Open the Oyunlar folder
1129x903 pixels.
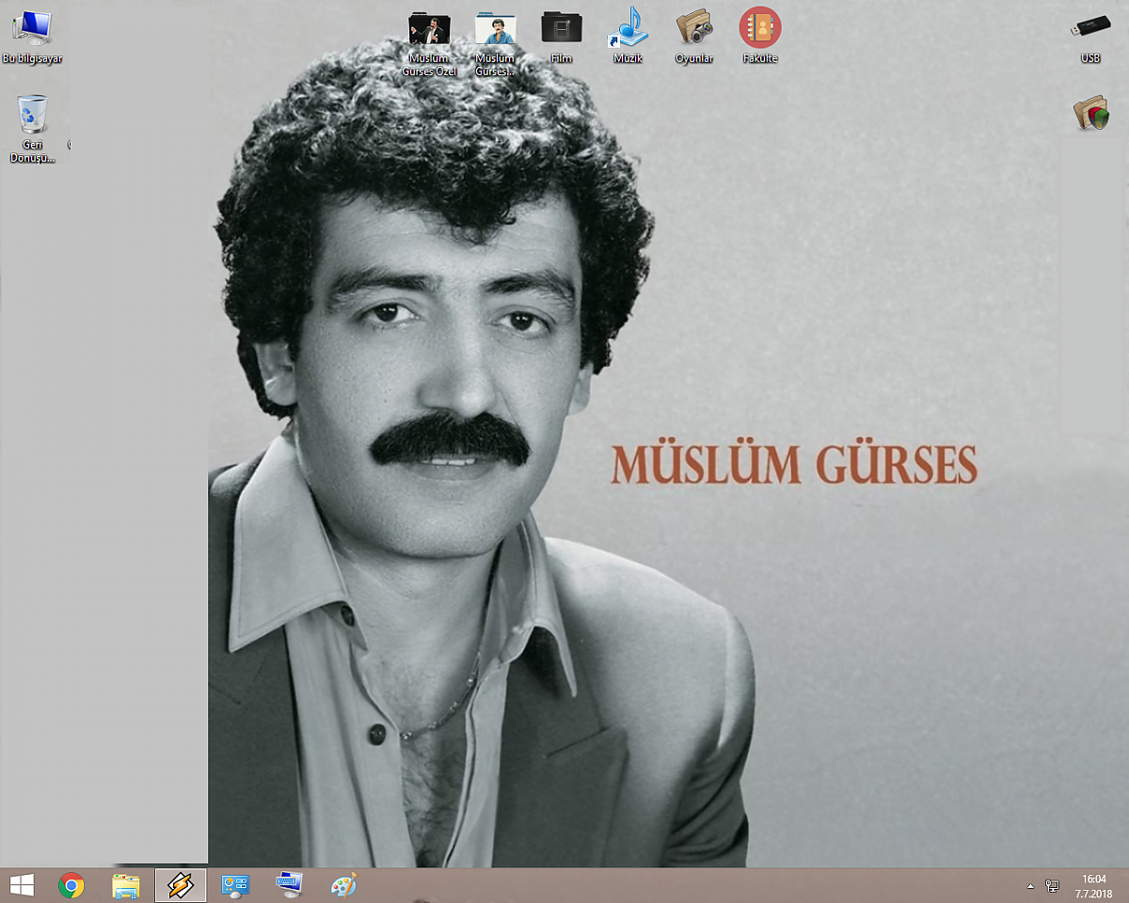click(x=694, y=36)
